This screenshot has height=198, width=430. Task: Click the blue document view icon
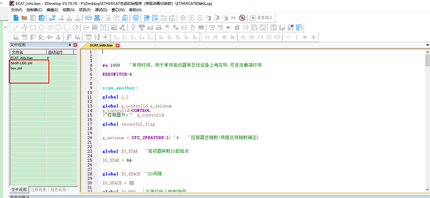click(155, 18)
